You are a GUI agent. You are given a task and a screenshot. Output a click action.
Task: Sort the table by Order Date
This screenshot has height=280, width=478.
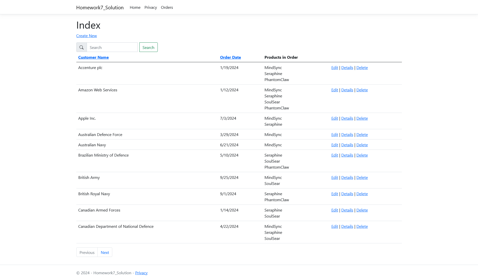(230, 57)
